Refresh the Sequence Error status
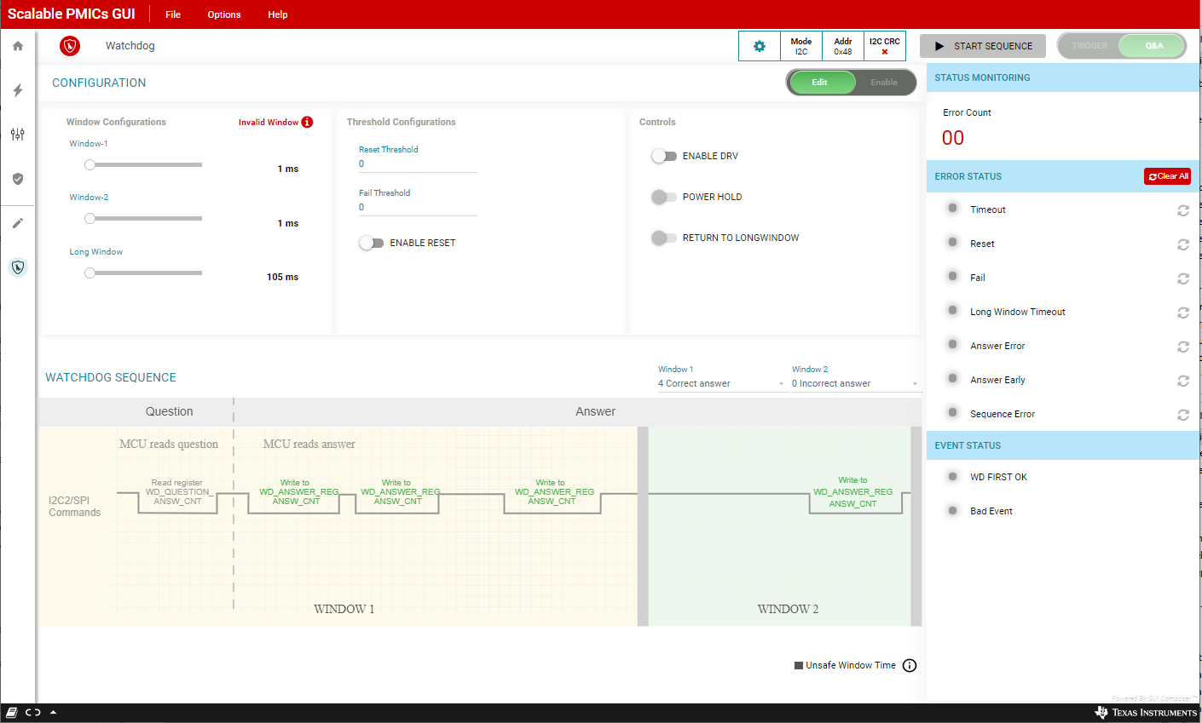 (1182, 415)
